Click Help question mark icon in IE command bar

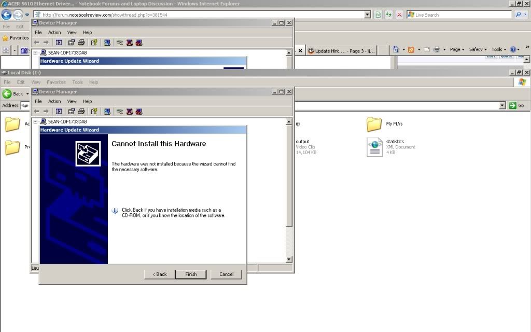[x=513, y=49]
